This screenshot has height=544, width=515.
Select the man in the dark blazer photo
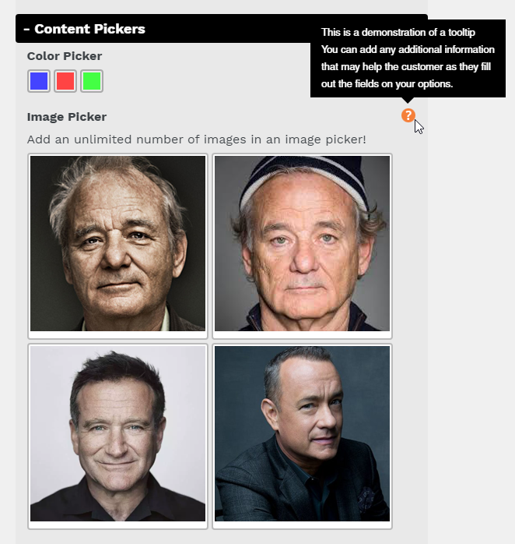(x=302, y=433)
